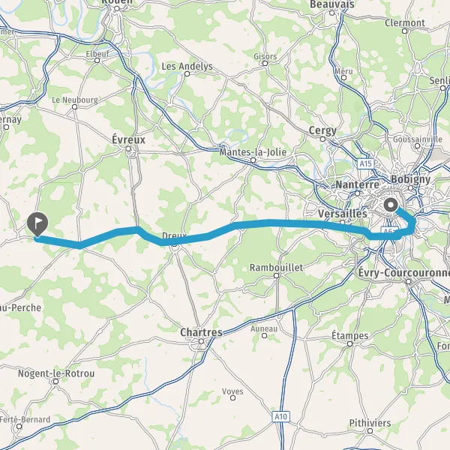Click the destination flag marker
The image size is (450, 450).
37,224
